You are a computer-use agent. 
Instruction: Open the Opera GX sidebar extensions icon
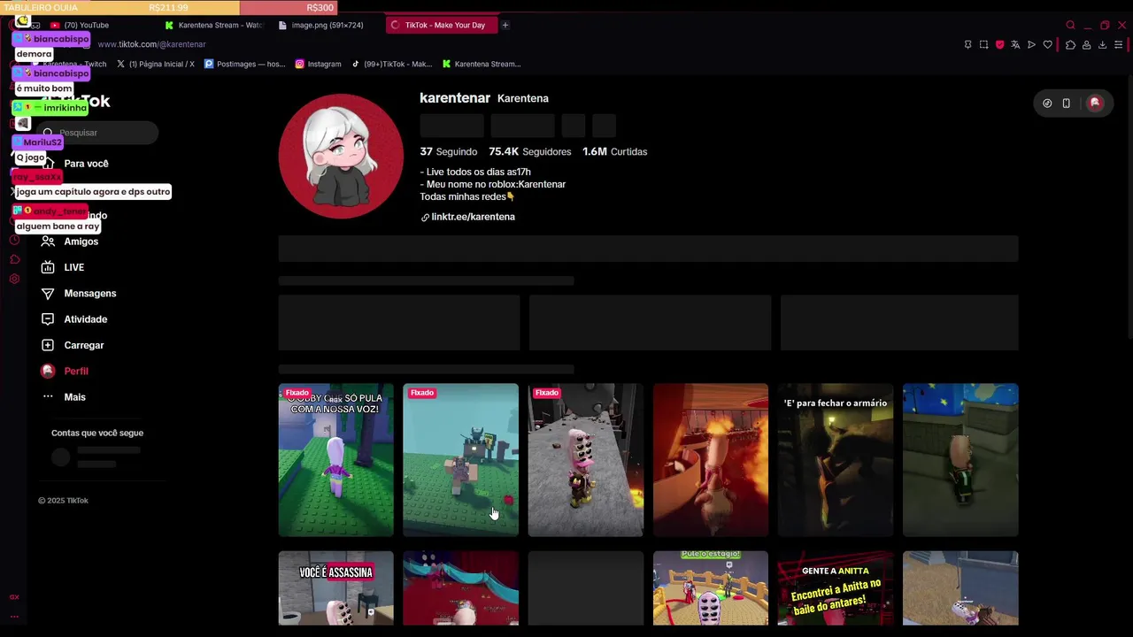coord(14,259)
